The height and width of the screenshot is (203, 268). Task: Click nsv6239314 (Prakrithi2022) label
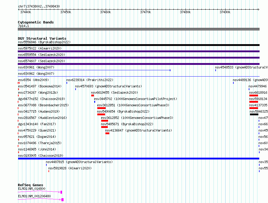click(x=90, y=80)
